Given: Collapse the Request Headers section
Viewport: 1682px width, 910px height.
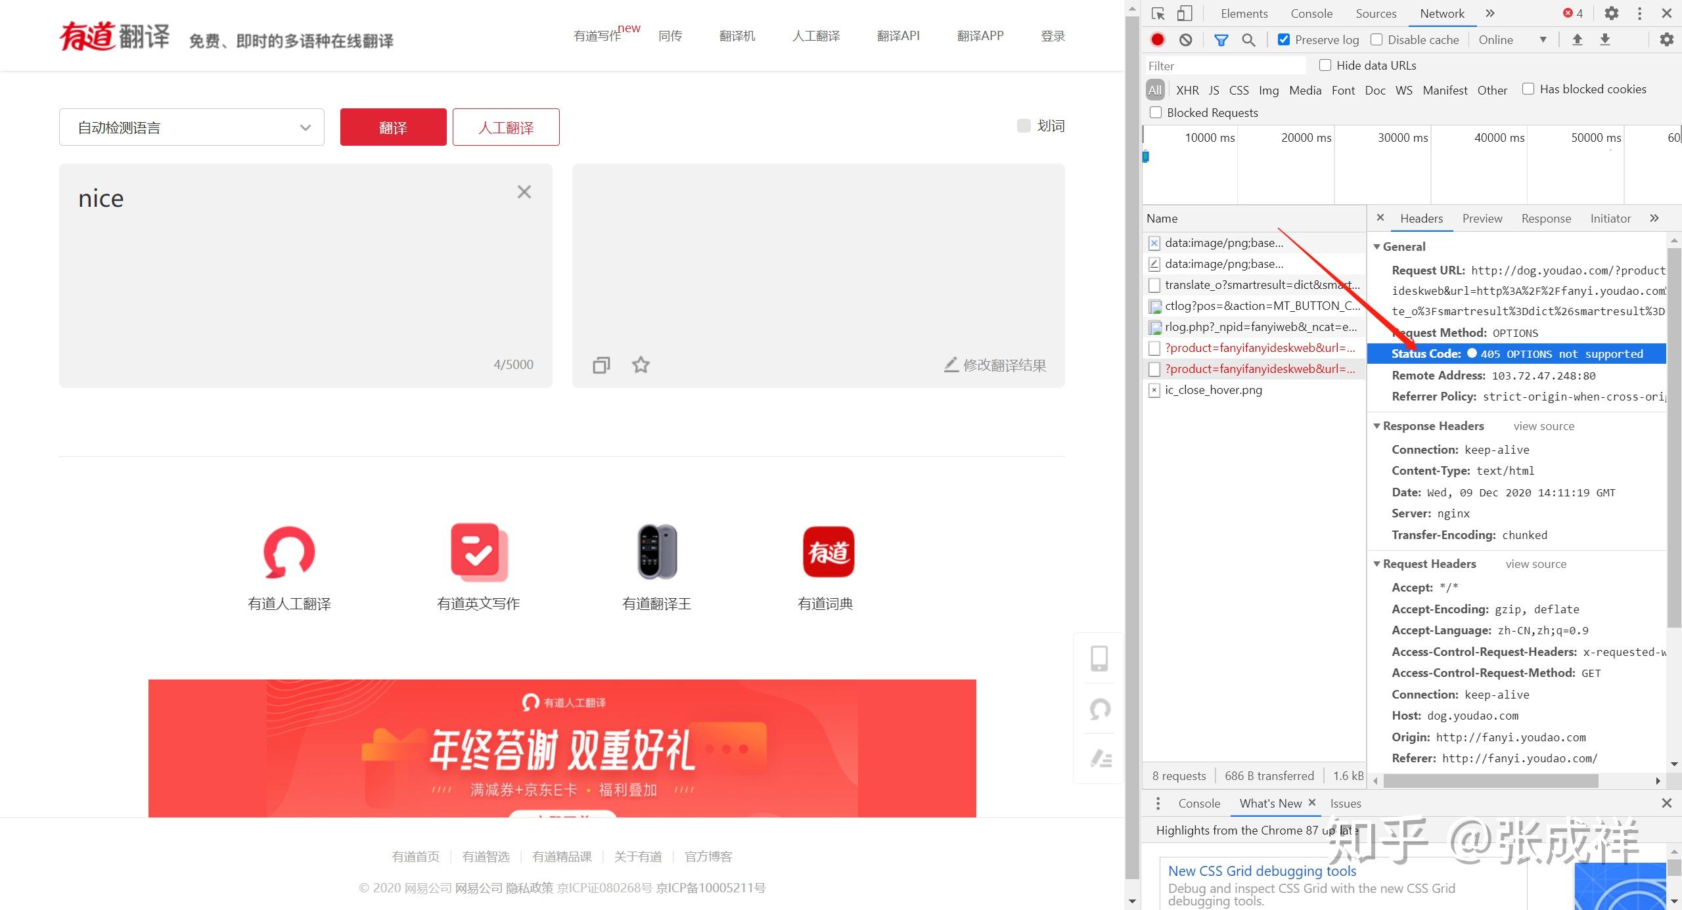Looking at the screenshot, I should pos(1376,564).
